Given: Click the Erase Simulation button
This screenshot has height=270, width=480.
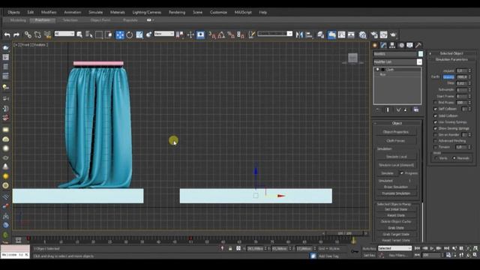Looking at the screenshot, I should coord(396,187).
